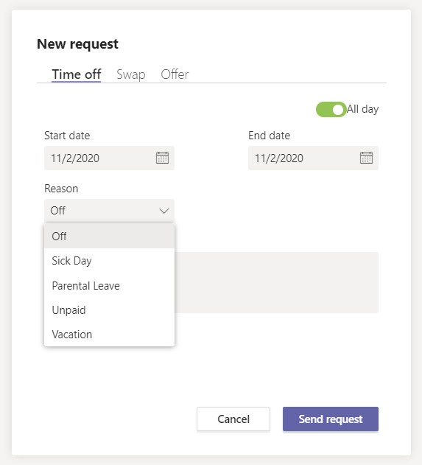Viewport: 422px width, 465px height.
Task: Choose Sick Day from the reason list
Action: [109, 261]
